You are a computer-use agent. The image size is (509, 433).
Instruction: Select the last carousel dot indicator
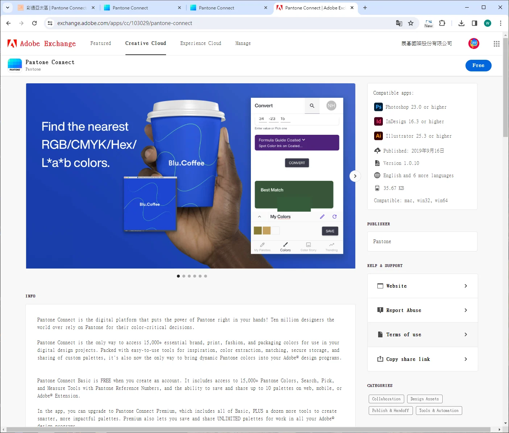point(206,276)
